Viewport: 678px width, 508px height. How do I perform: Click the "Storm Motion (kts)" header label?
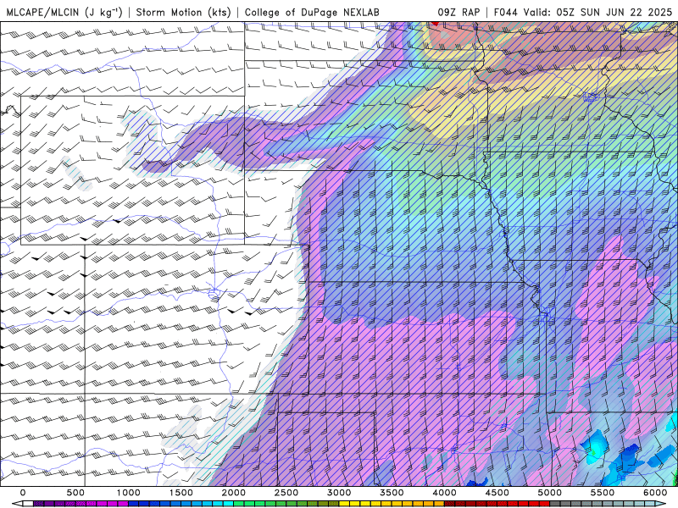click(183, 12)
